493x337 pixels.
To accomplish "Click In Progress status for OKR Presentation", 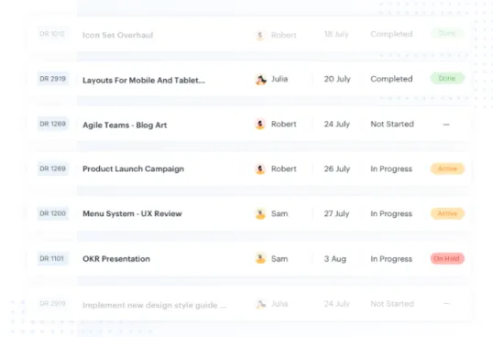I will 391,259.
